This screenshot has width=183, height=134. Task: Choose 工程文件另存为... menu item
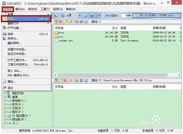(x=26, y=64)
